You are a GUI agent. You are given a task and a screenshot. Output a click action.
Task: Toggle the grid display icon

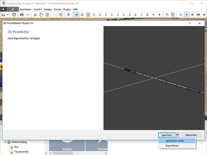click(88, 15)
